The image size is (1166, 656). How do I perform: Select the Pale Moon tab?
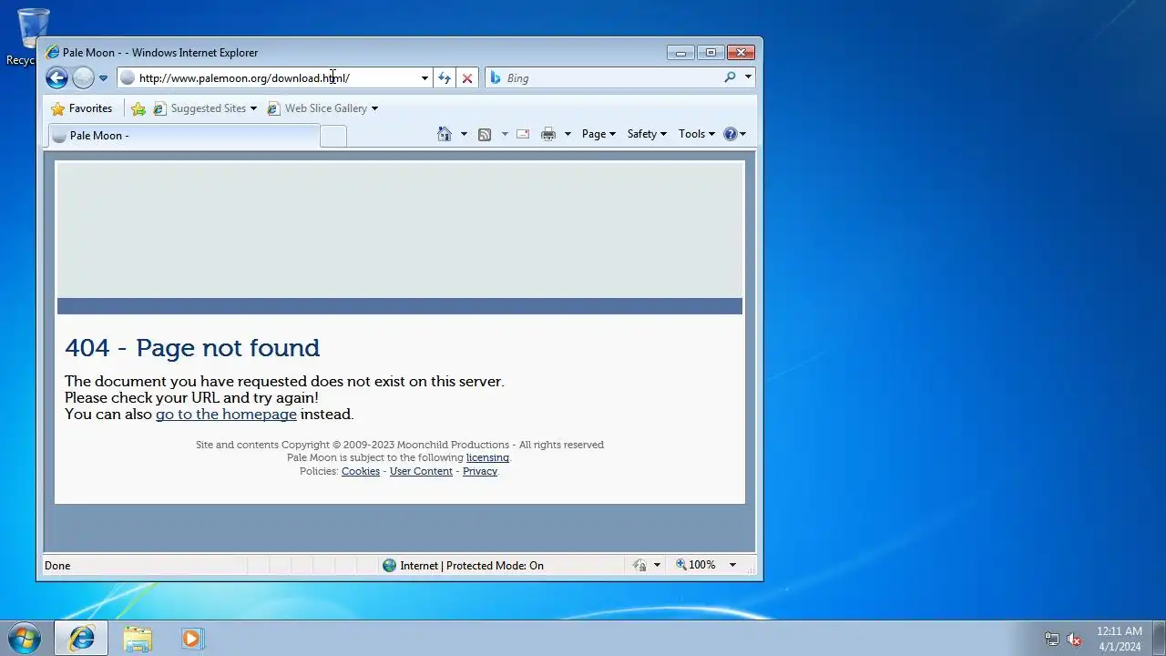[x=182, y=136]
